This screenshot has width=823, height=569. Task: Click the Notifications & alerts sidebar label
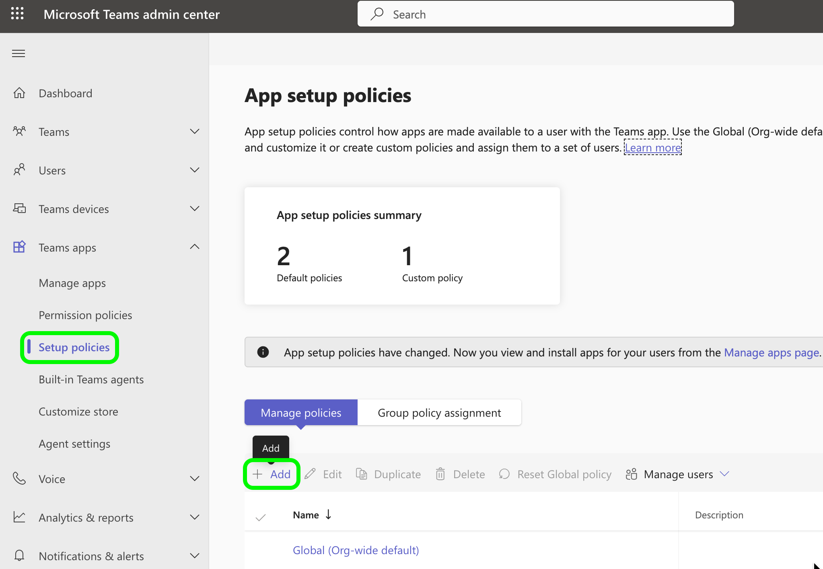tap(91, 556)
